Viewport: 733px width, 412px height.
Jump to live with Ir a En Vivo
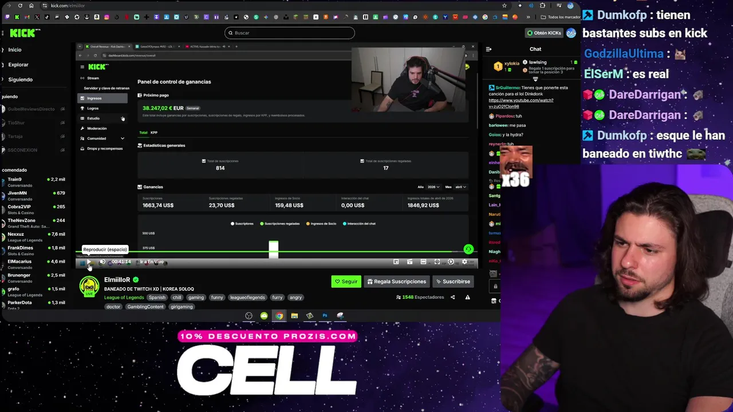[x=152, y=262]
